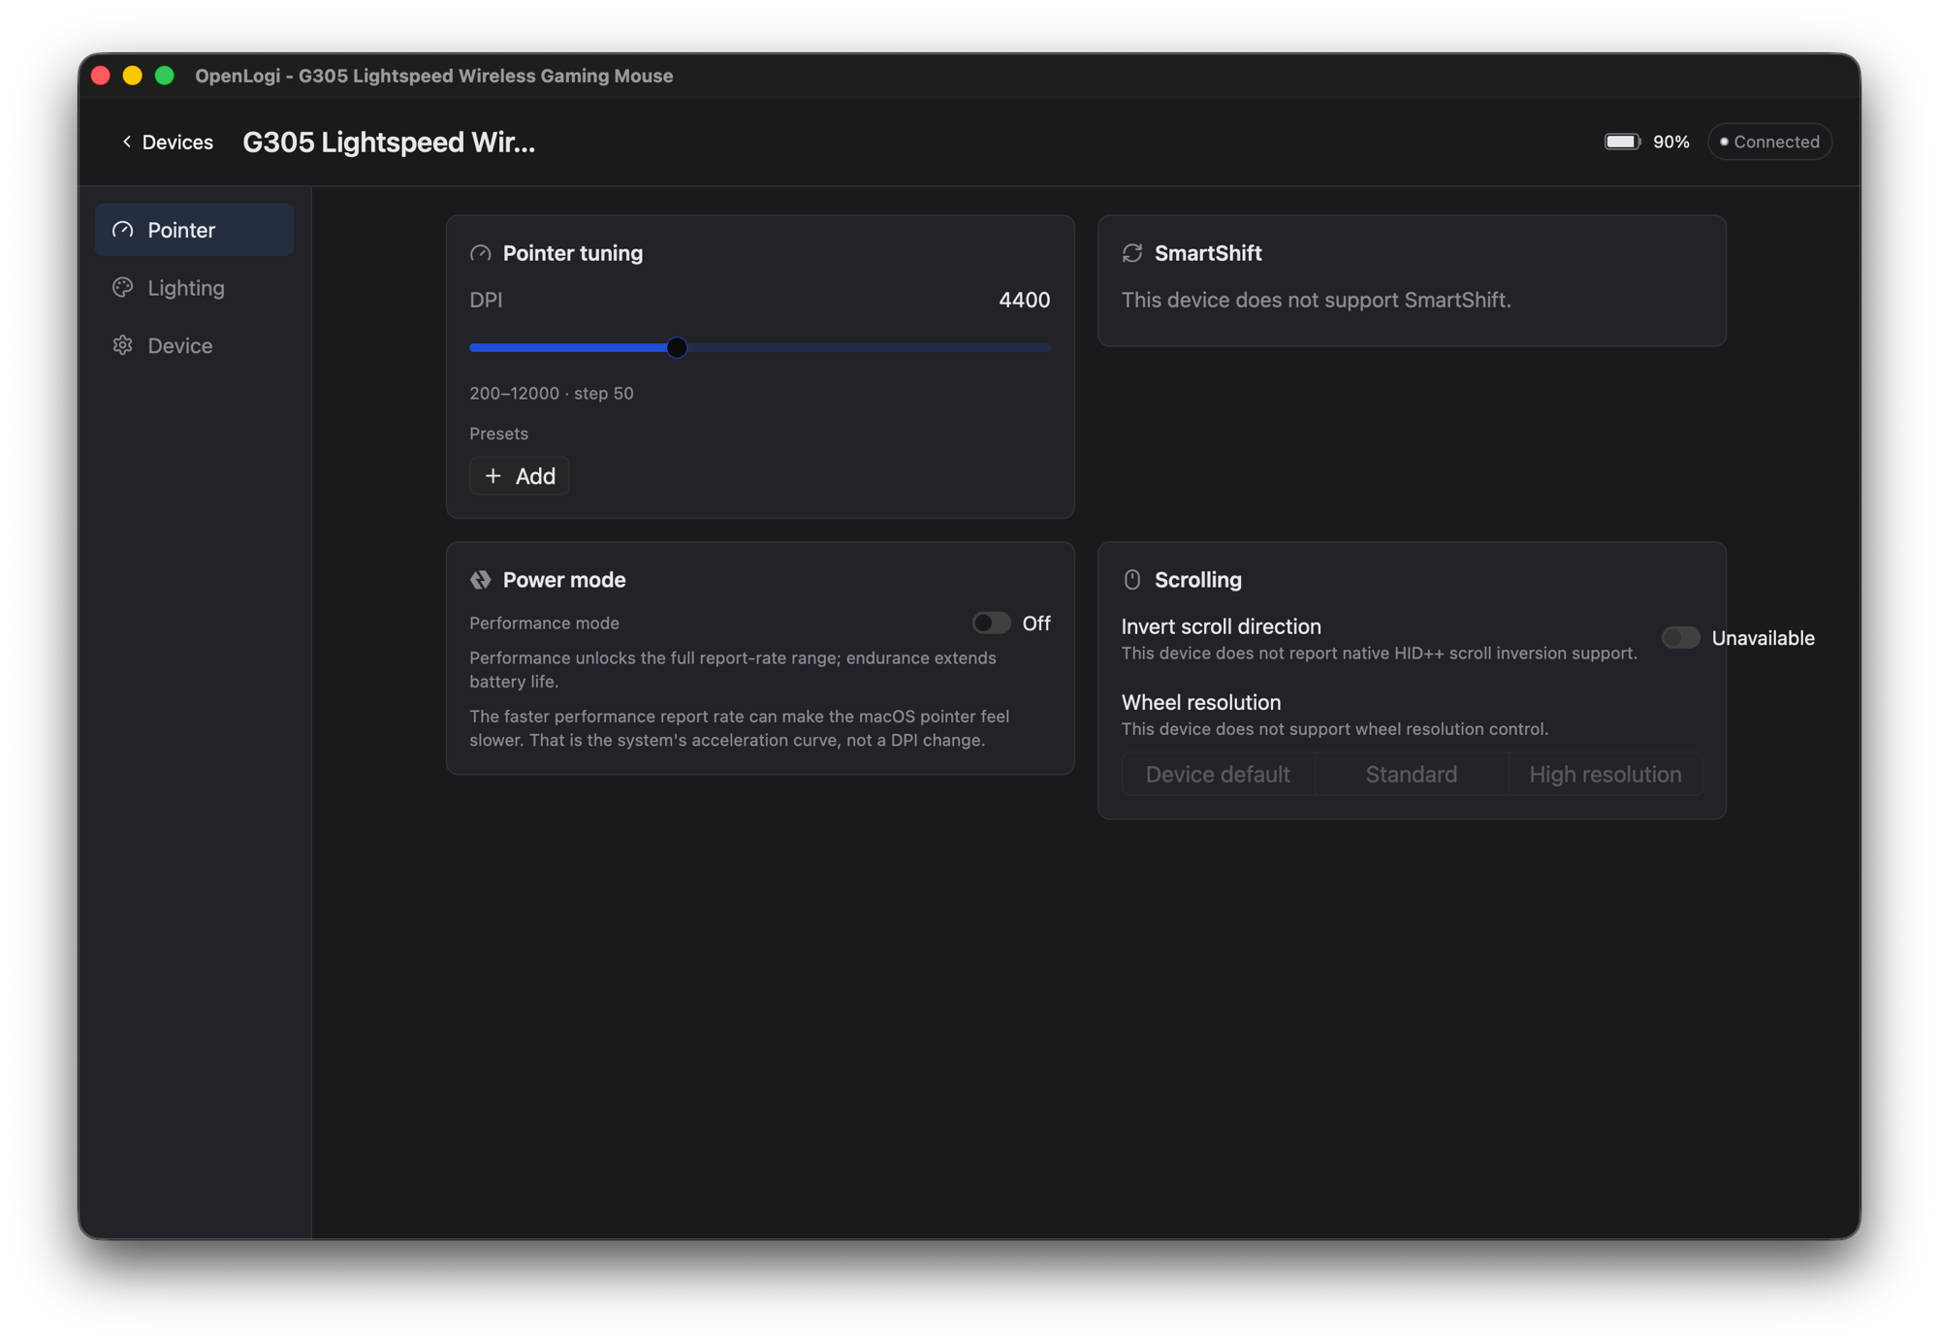Select Device default wheel resolution
The image size is (1939, 1343).
tap(1218, 775)
